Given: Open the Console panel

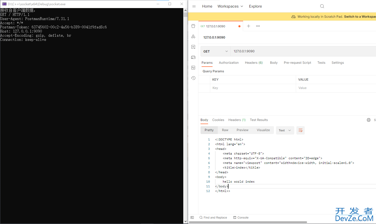Looking at the screenshot, I should point(241,217).
